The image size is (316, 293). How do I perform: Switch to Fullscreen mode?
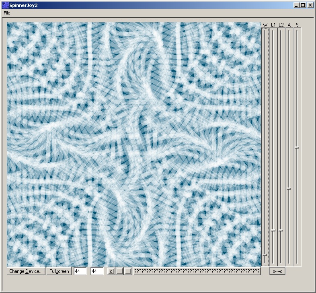click(59, 271)
